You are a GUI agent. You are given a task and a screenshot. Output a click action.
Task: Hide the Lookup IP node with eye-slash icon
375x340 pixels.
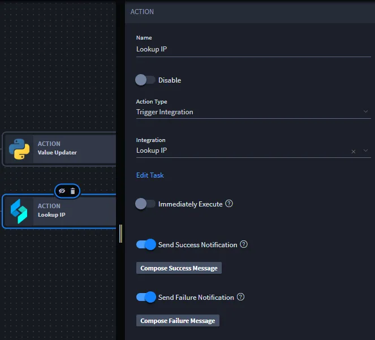(62, 191)
